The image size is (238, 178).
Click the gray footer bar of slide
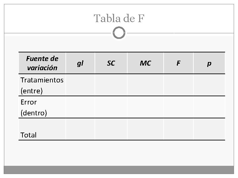(x=119, y=170)
